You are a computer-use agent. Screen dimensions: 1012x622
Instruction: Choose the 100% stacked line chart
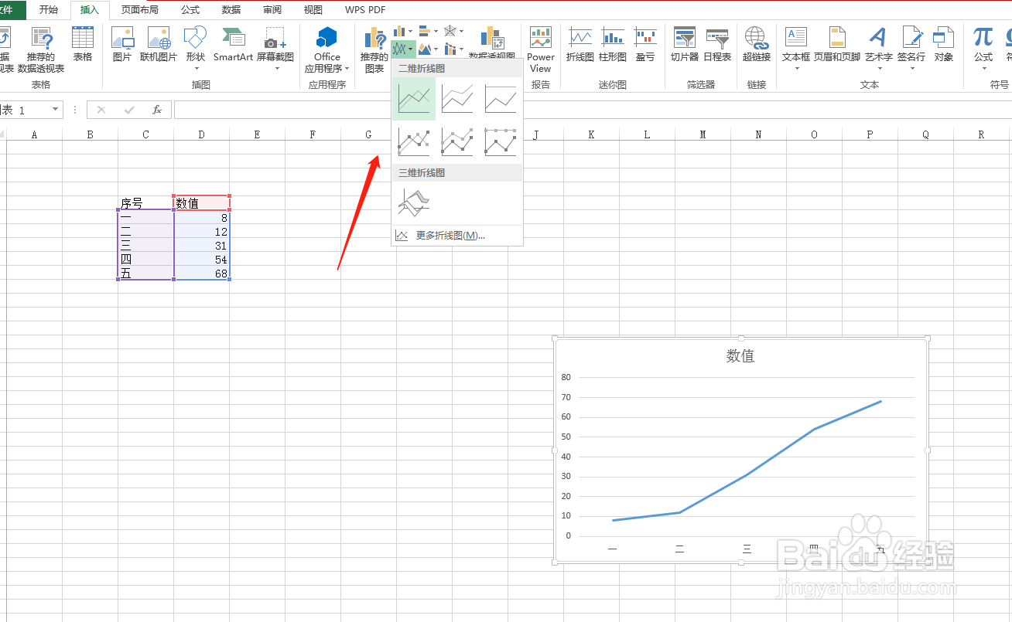click(501, 99)
